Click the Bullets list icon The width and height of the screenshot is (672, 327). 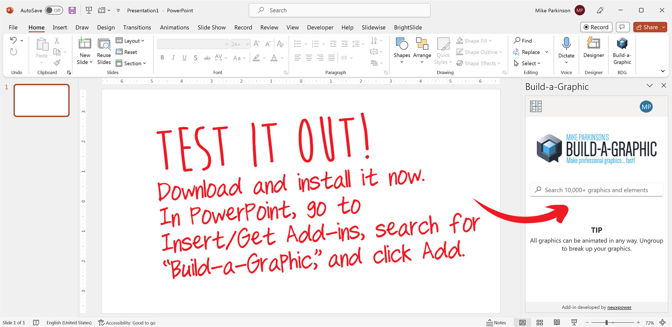point(298,44)
